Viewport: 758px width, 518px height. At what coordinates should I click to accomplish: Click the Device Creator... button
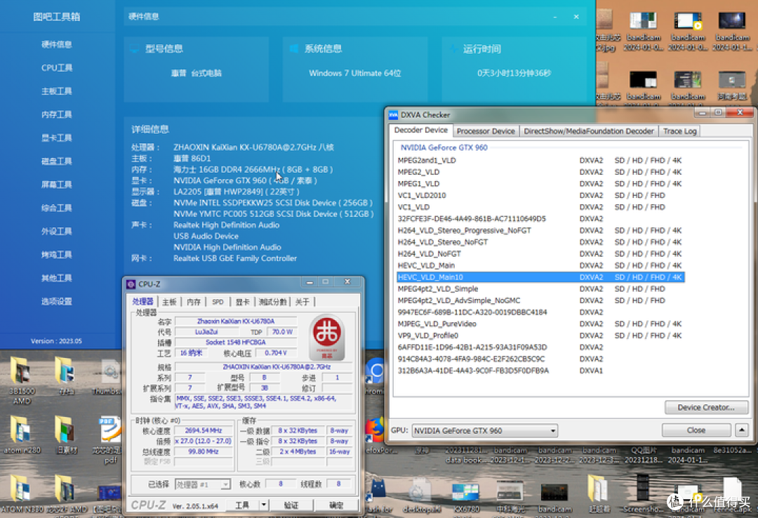pyautogui.click(x=706, y=407)
